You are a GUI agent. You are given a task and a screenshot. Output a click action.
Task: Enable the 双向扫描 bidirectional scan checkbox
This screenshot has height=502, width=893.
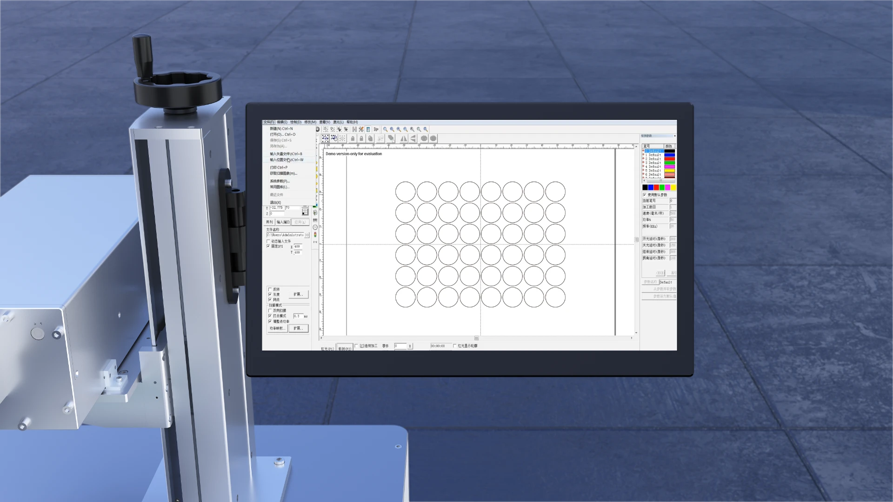click(270, 310)
